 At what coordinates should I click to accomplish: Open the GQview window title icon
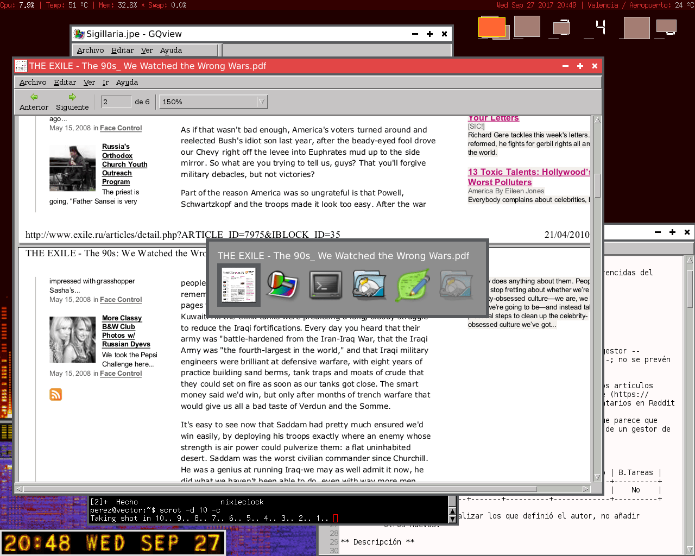click(79, 34)
